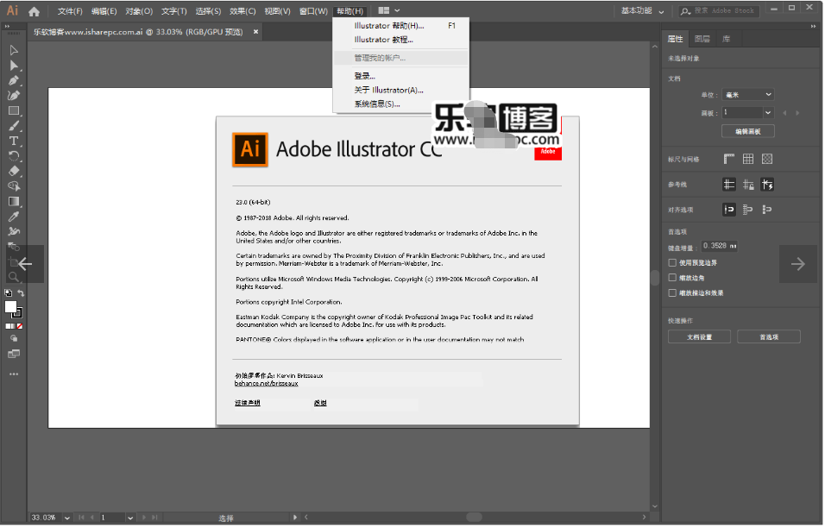The width and height of the screenshot is (825, 528).
Task: Select the Paintbrush tool
Action: coord(14,126)
